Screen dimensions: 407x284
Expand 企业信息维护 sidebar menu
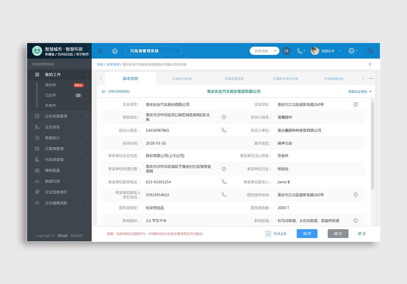click(x=60, y=192)
